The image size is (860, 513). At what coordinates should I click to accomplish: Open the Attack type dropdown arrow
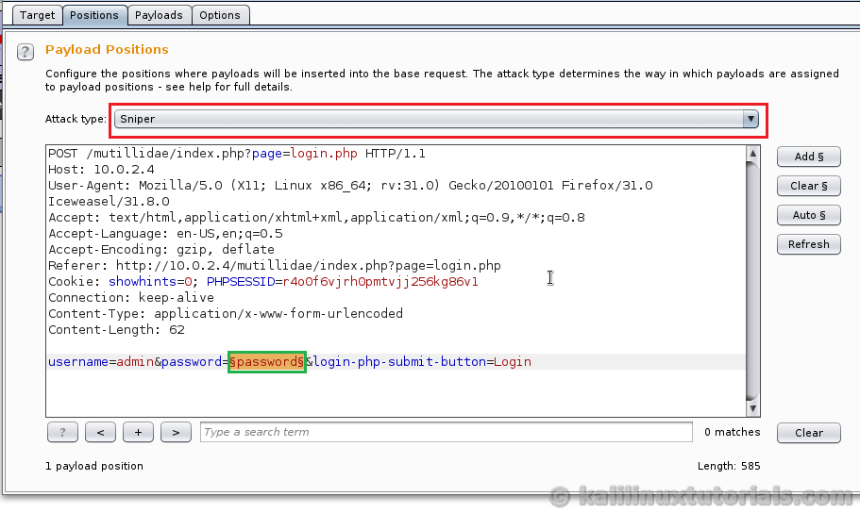pos(750,119)
